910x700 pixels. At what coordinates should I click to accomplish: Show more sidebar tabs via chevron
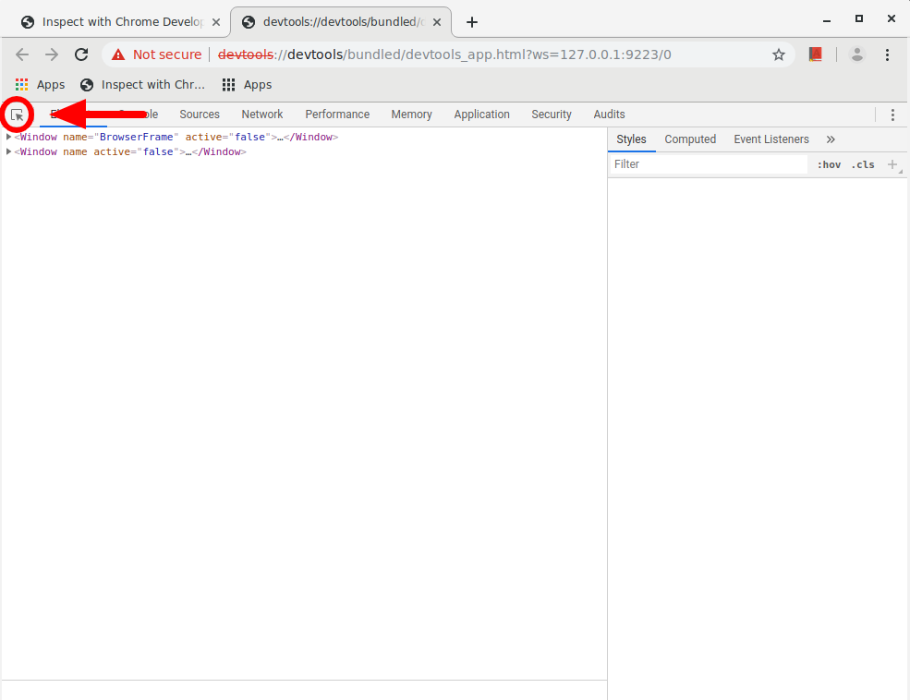(x=831, y=139)
